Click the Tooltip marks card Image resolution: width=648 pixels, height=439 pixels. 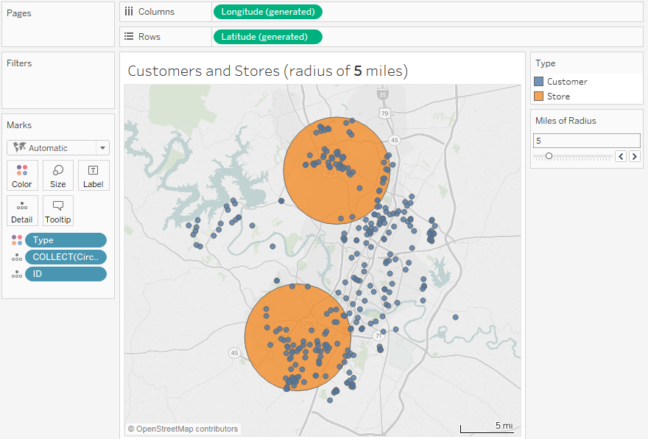click(58, 211)
